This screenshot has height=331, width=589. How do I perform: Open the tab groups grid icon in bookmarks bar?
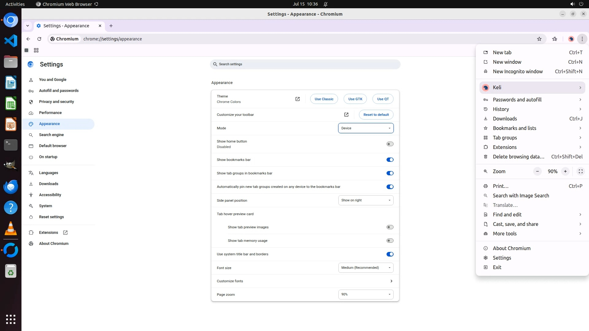coord(36,50)
